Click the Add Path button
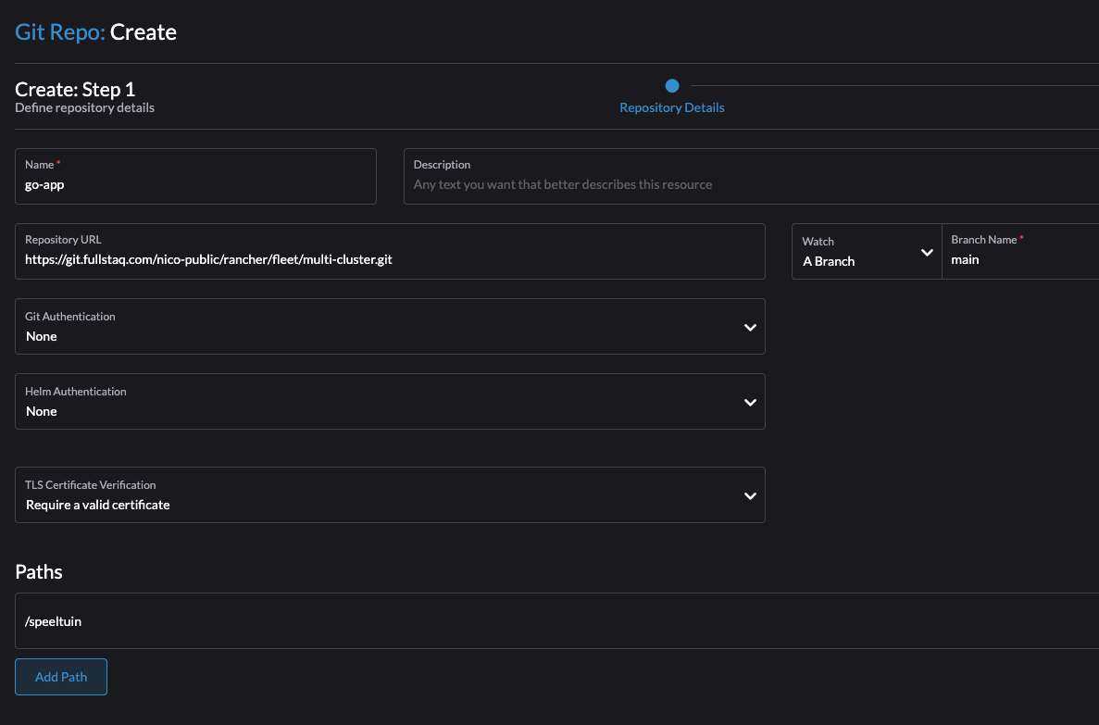 coord(60,677)
